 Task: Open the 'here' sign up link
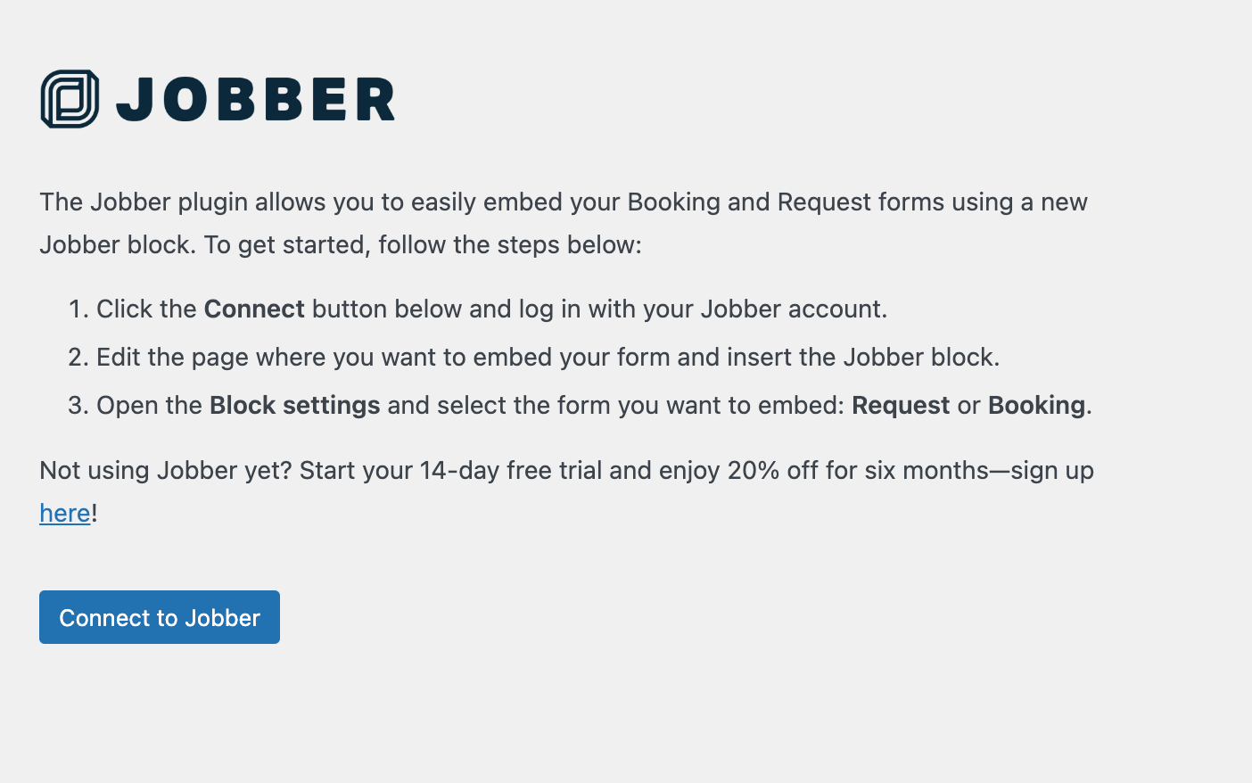point(65,513)
